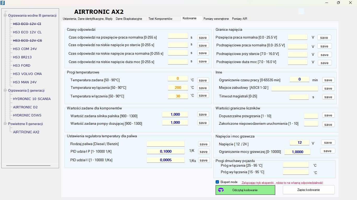357x200 pixels.
Task: Click the Temperatura zadana input field
Action: pos(178,78)
